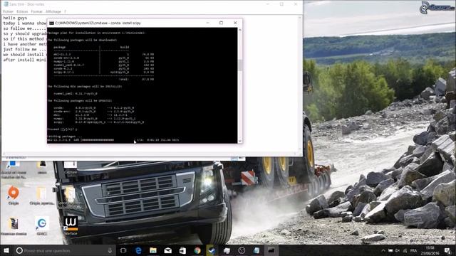Select the folder icon next to Origin shortcut
Screen dimensions: 456x256
pyautogui.click(x=41, y=196)
